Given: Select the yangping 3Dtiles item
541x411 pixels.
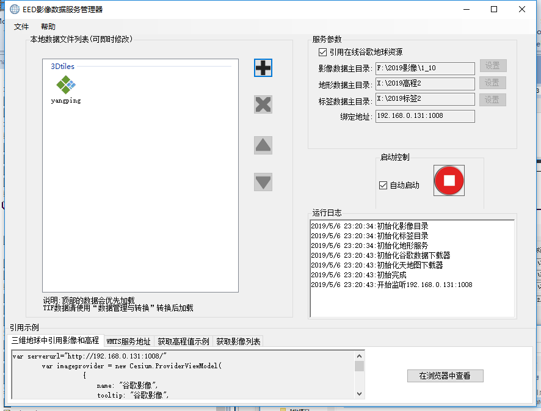Looking at the screenshot, I should click(66, 89).
